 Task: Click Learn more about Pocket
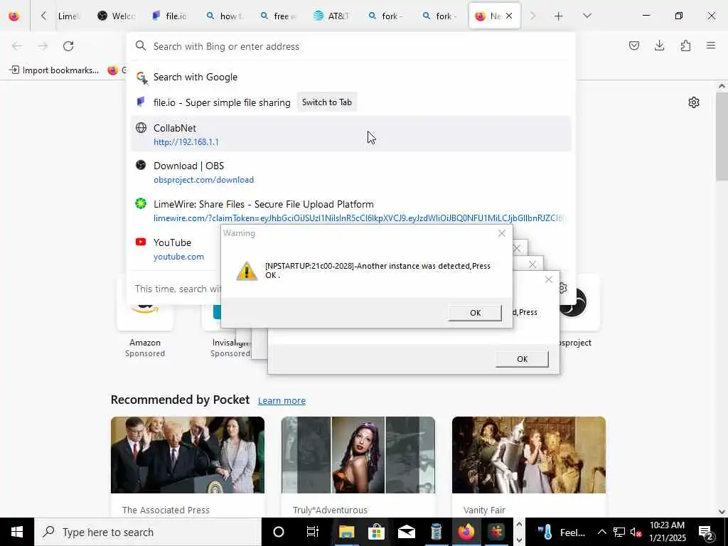[x=282, y=400]
